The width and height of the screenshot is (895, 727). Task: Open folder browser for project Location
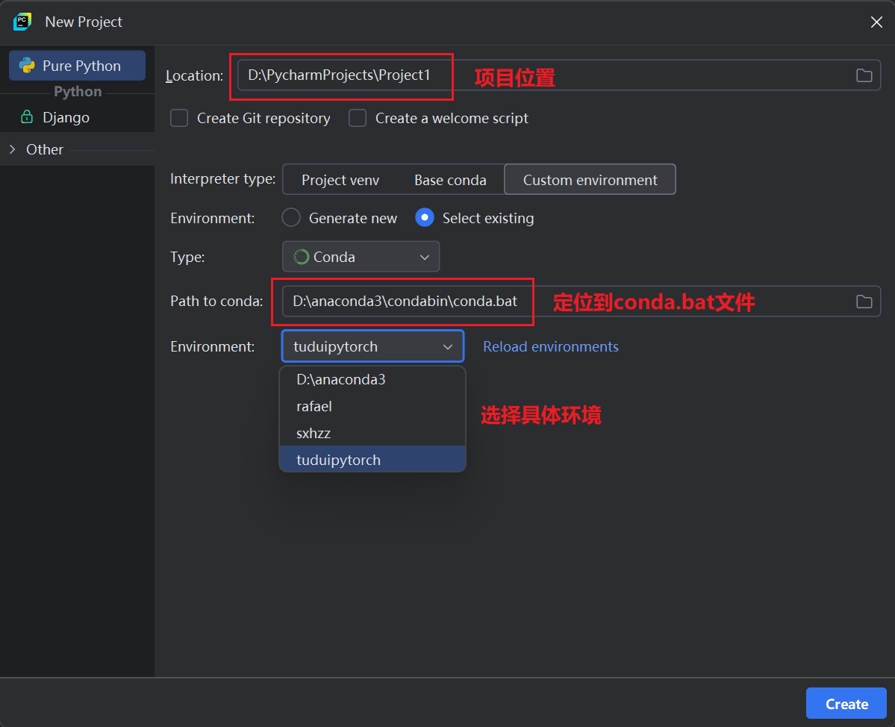[864, 75]
